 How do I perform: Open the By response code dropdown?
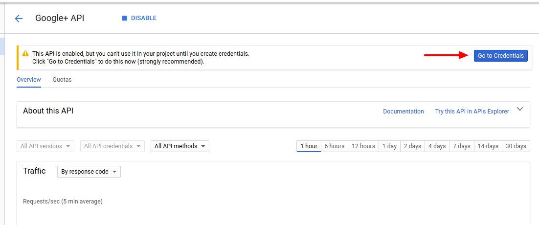pyautogui.click(x=89, y=172)
